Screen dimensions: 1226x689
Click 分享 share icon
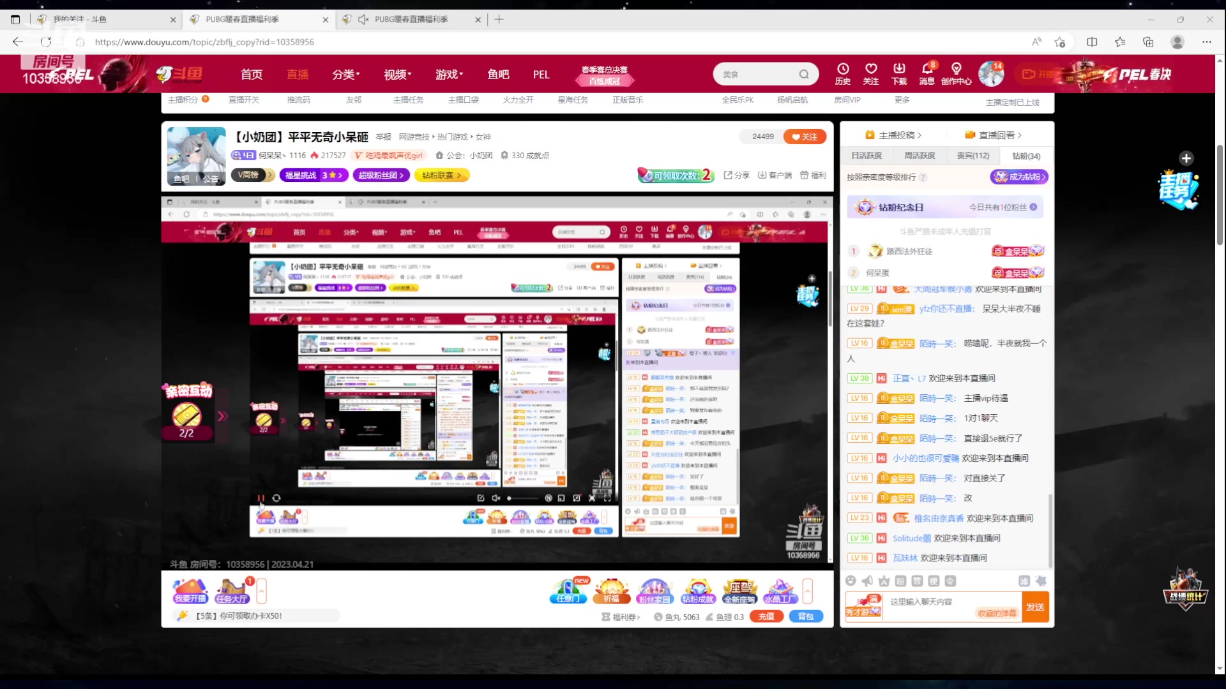736,175
